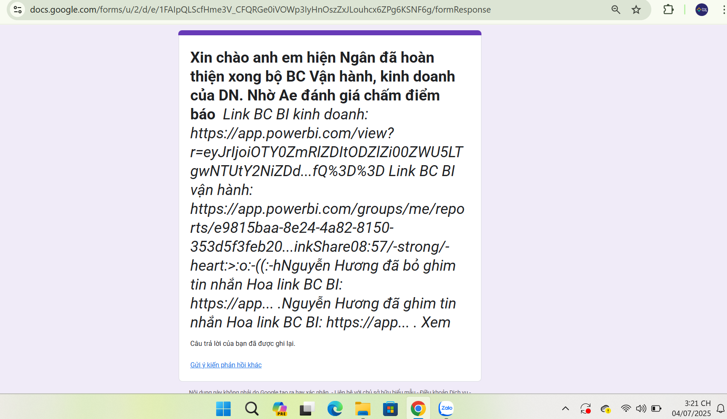Viewport: 727px width, 419px height.
Task: Open Task View on the taskbar
Action: (307, 408)
